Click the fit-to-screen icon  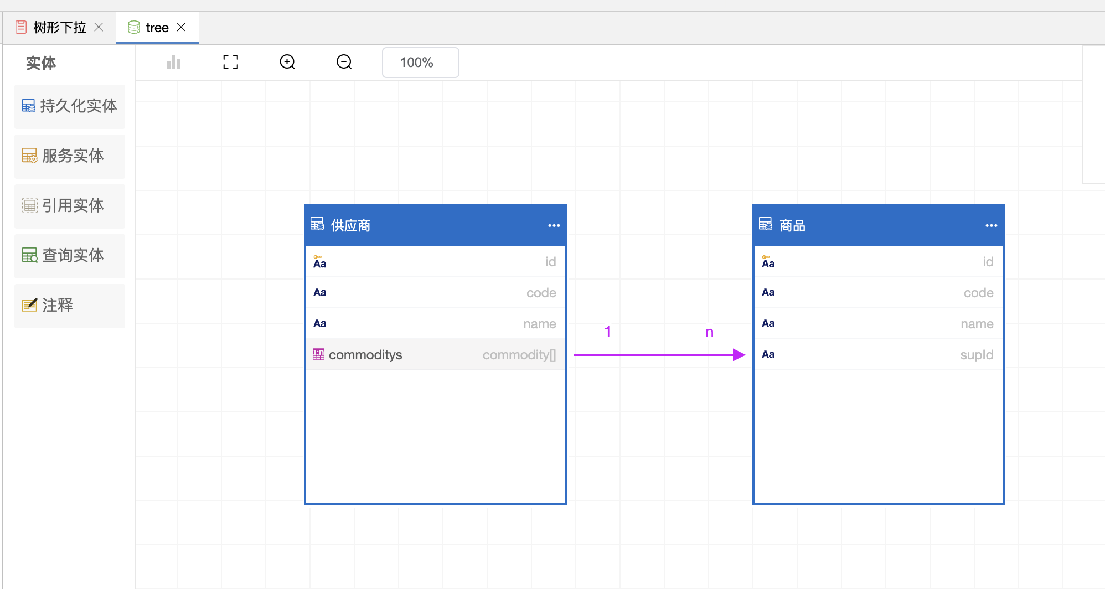pos(231,62)
